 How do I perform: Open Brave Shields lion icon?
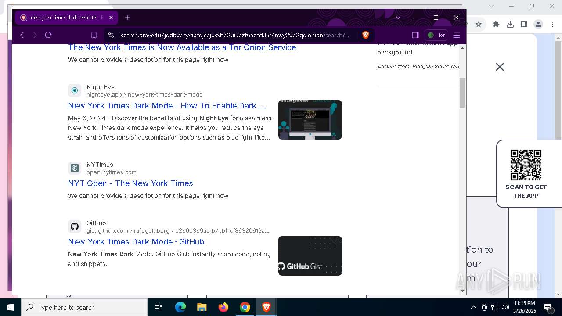[366, 35]
